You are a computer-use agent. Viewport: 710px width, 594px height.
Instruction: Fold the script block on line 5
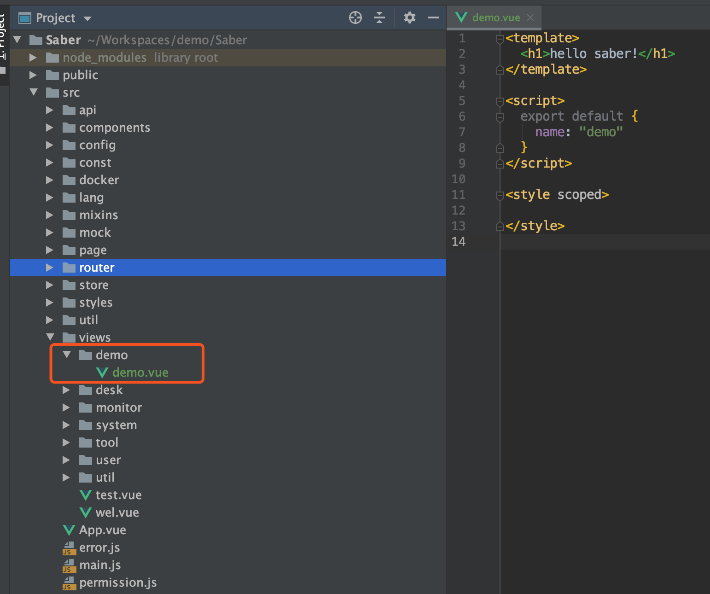500,101
